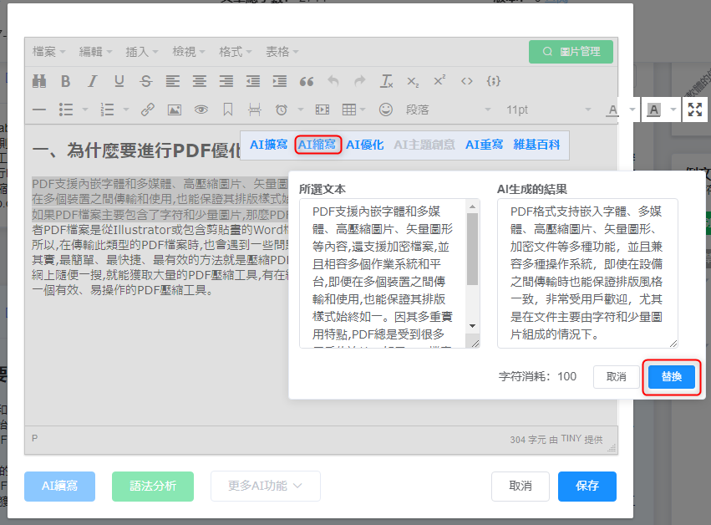Apply bullet list
The height and width of the screenshot is (525, 711).
(66, 110)
